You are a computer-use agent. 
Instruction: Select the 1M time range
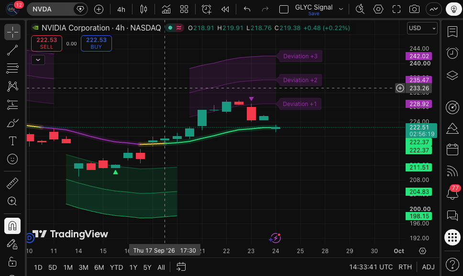pyautogui.click(x=68, y=267)
